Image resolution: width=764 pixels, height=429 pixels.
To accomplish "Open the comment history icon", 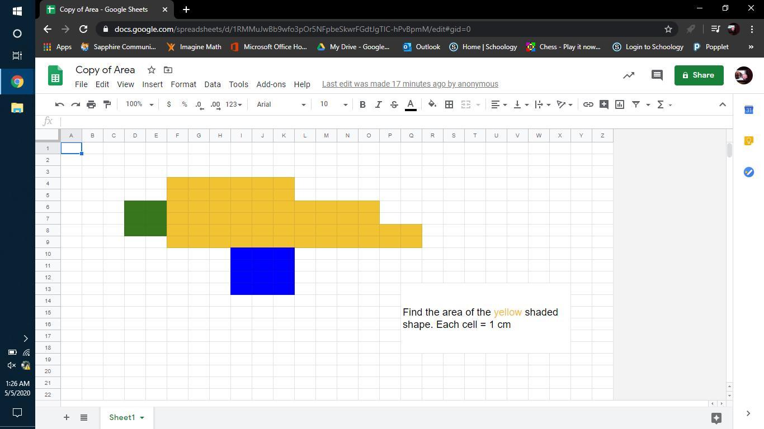I will pyautogui.click(x=657, y=75).
